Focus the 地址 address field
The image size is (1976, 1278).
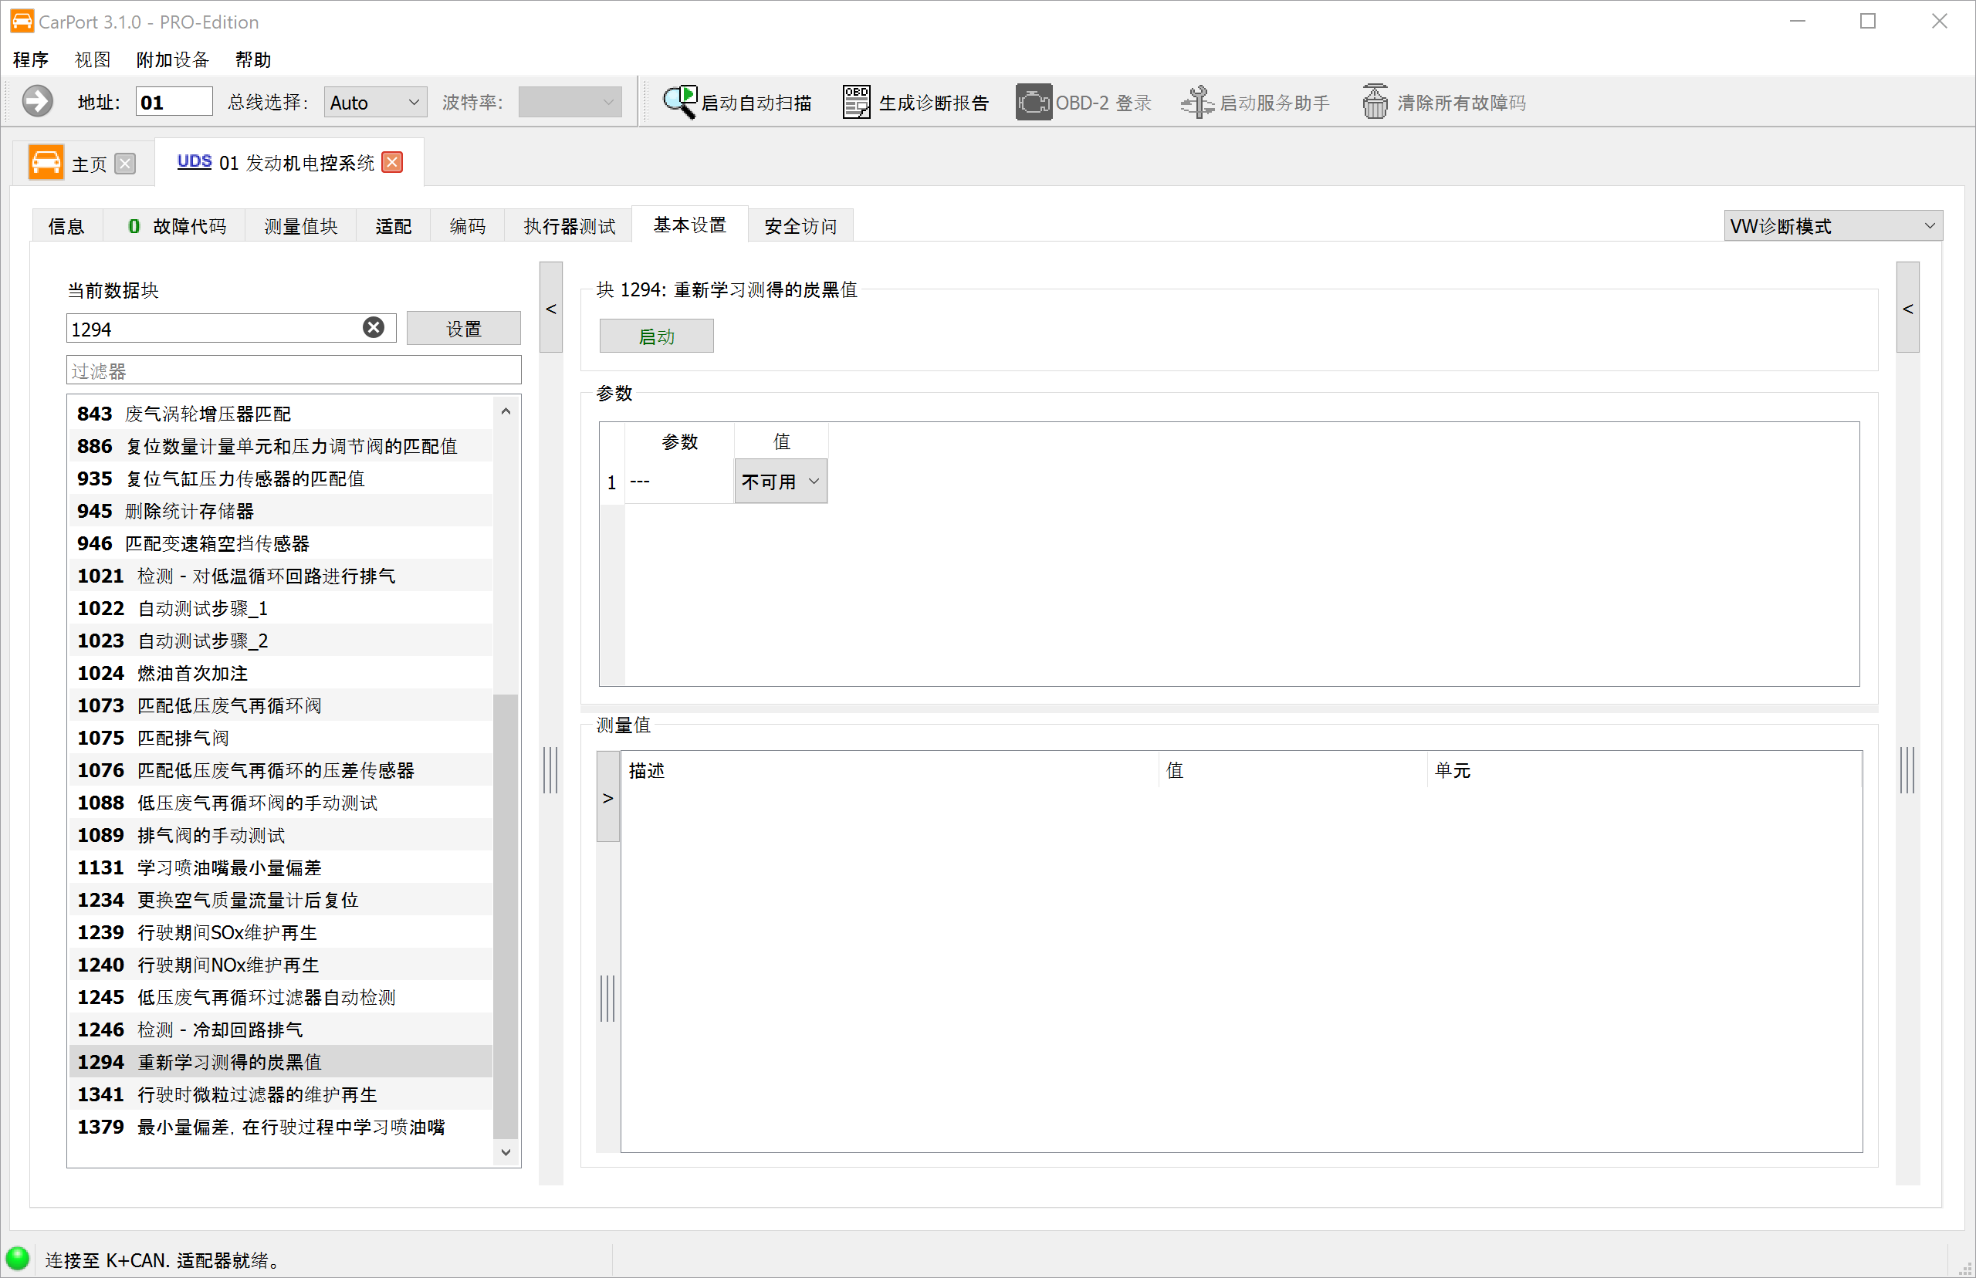[x=174, y=102]
